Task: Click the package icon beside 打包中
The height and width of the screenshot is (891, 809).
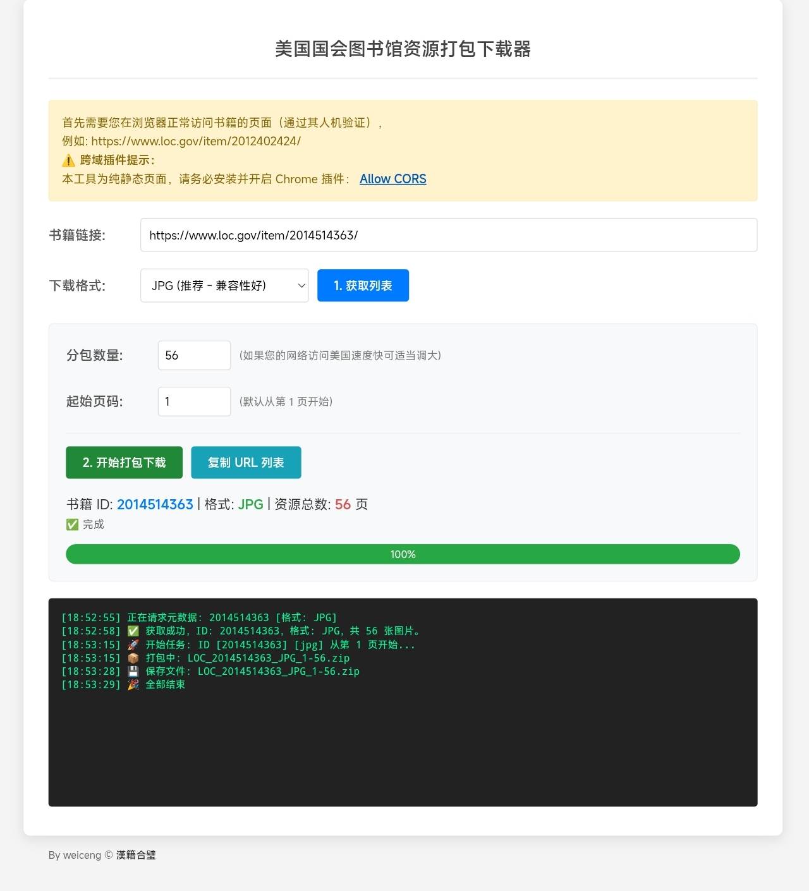Action: (x=133, y=657)
